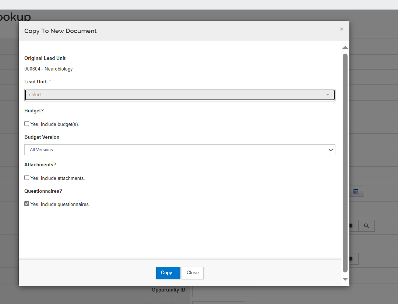
Task: Click the Budget Version label
Action: tap(42, 137)
